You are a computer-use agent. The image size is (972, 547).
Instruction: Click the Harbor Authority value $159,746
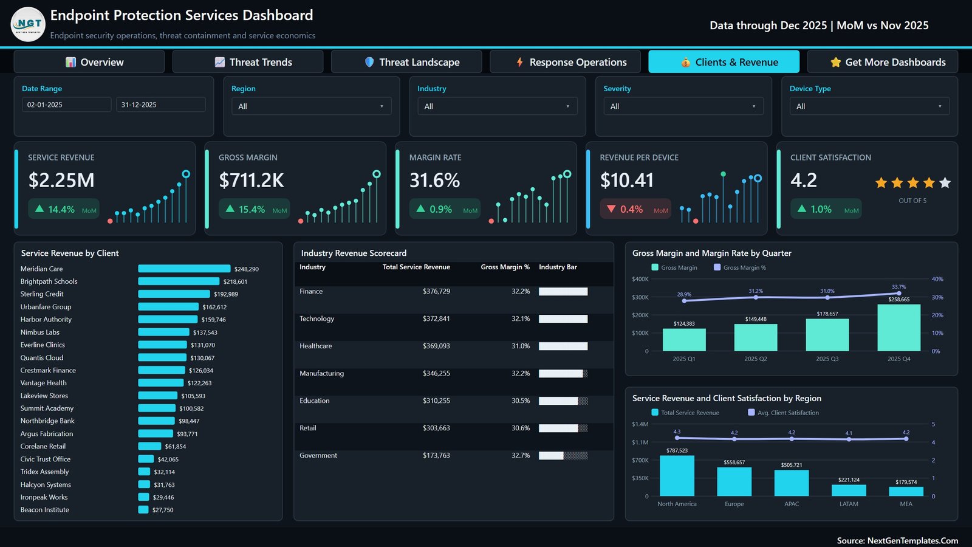(213, 320)
